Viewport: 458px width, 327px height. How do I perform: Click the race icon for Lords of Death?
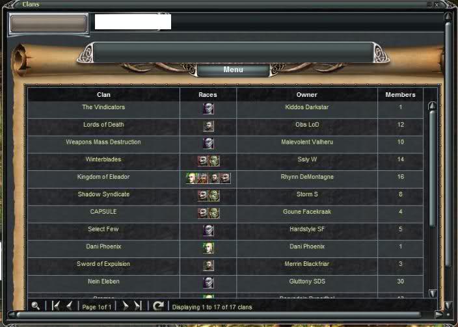pos(208,126)
